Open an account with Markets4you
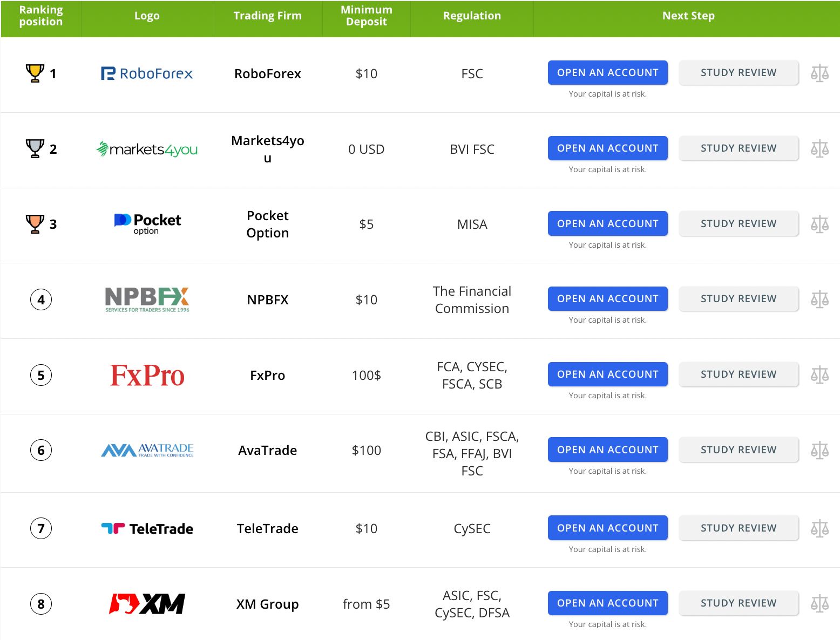Image resolution: width=840 pixels, height=640 pixels. coord(607,148)
